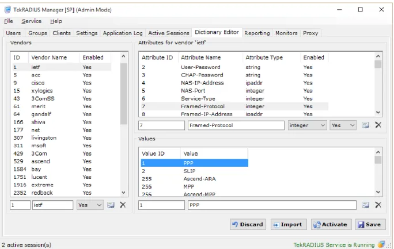This screenshot has width=394, height=249.
Task: Click the vendor save icon beside Yes dropdown
Action: (111, 205)
